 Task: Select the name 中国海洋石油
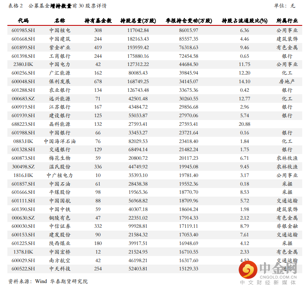point(60,141)
